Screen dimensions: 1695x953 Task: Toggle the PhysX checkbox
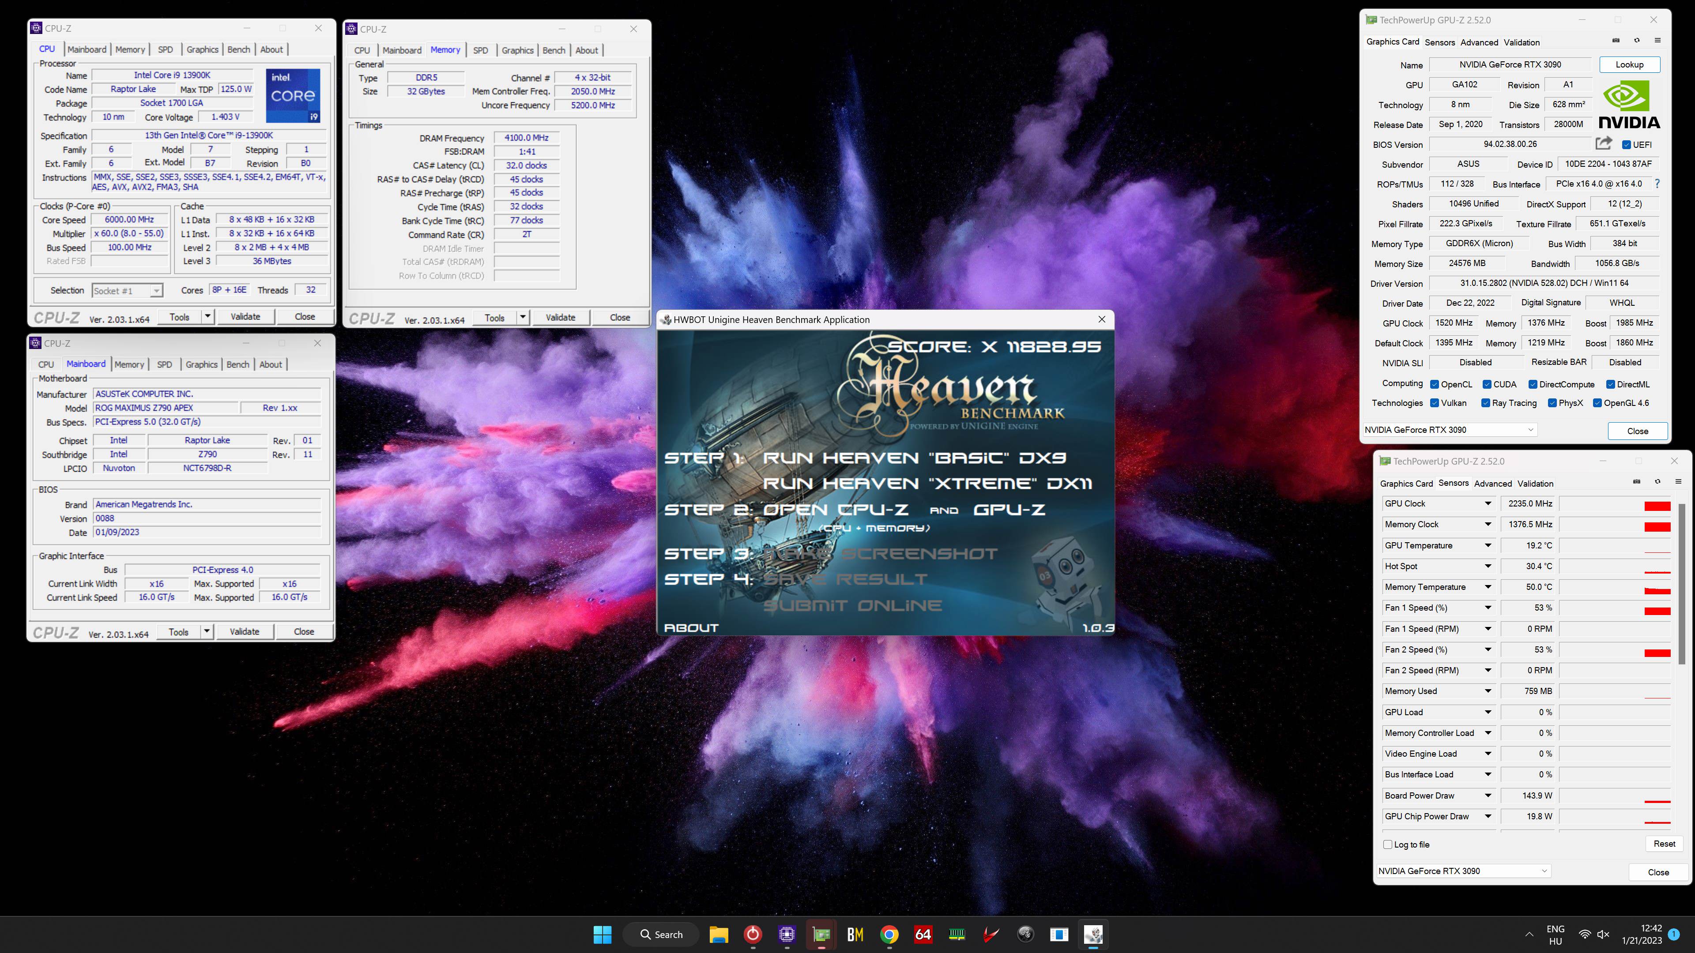pyautogui.click(x=1552, y=402)
